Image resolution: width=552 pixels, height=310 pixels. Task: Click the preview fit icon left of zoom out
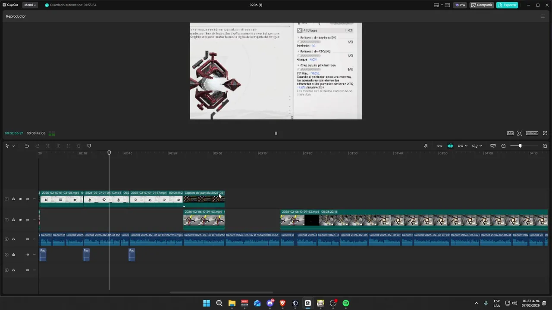pyautogui.click(x=493, y=146)
